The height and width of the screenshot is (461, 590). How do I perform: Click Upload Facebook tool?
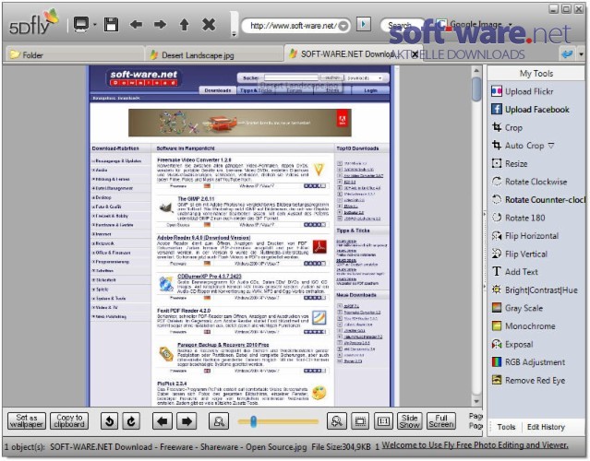click(531, 110)
